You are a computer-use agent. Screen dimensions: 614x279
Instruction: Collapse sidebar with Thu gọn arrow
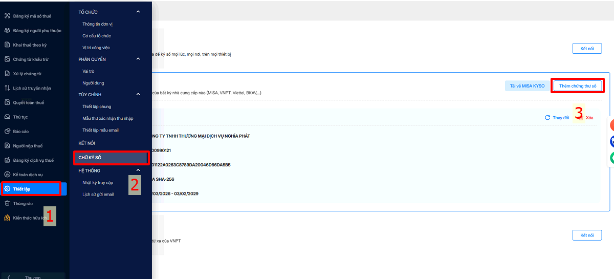click(9, 277)
